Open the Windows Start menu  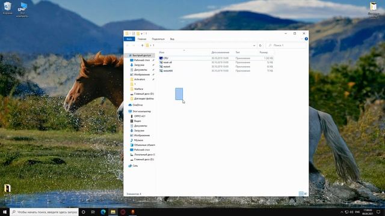(5, 212)
